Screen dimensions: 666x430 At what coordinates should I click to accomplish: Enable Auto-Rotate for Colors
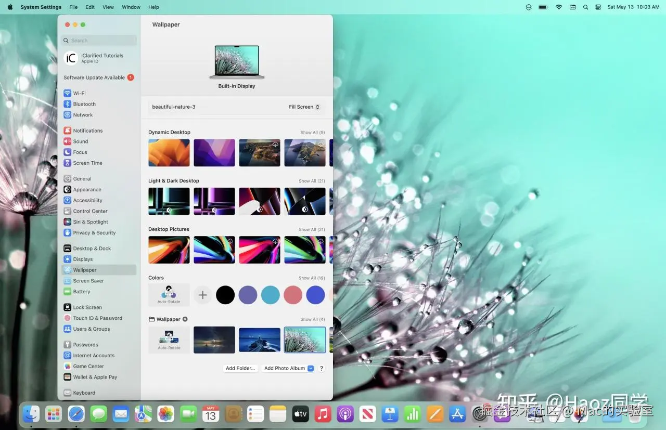click(x=169, y=295)
